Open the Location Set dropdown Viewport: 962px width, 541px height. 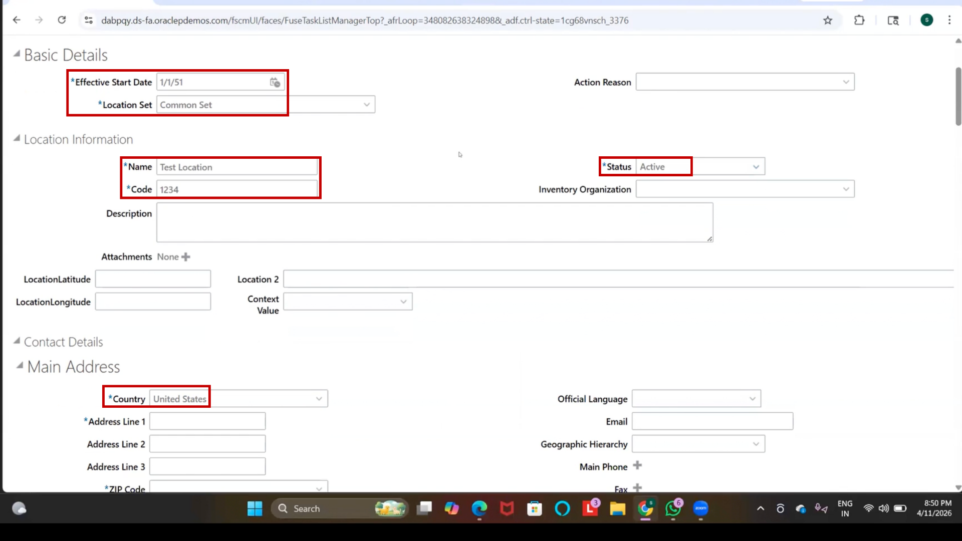click(x=367, y=105)
